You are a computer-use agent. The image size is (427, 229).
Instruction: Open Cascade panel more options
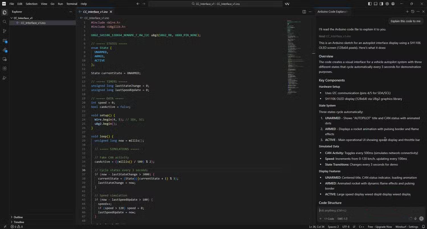(x=418, y=12)
